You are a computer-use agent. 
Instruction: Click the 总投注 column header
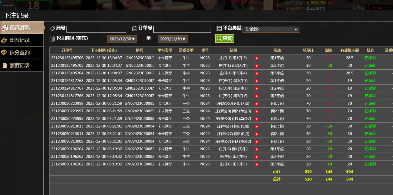click(308, 50)
